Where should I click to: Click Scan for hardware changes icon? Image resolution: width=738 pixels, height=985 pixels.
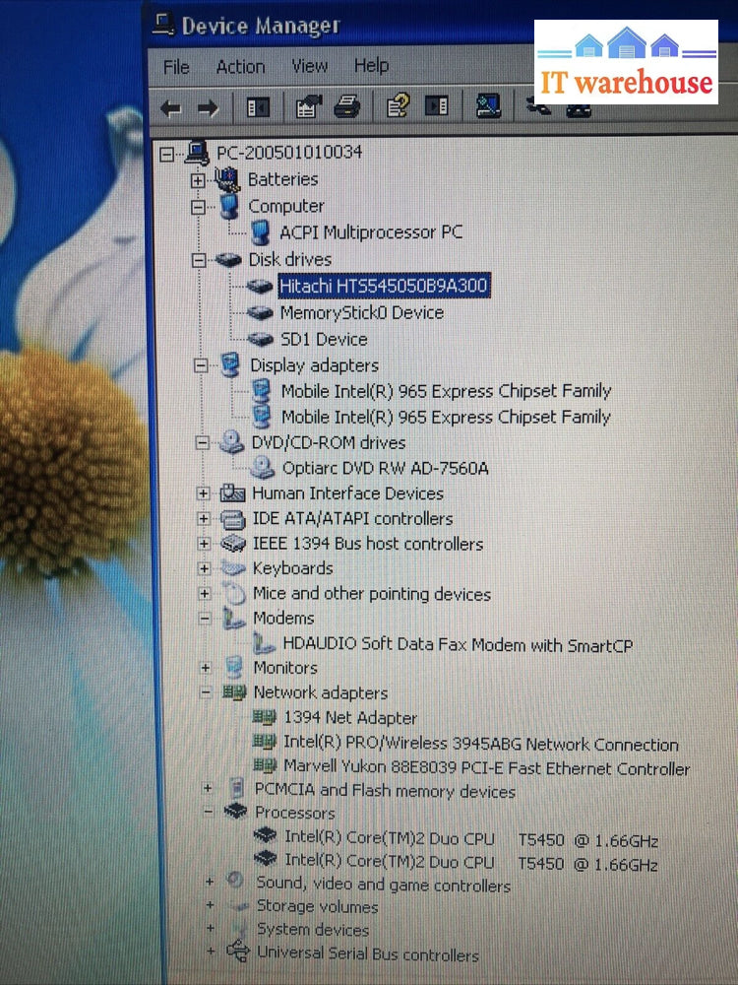tap(488, 104)
